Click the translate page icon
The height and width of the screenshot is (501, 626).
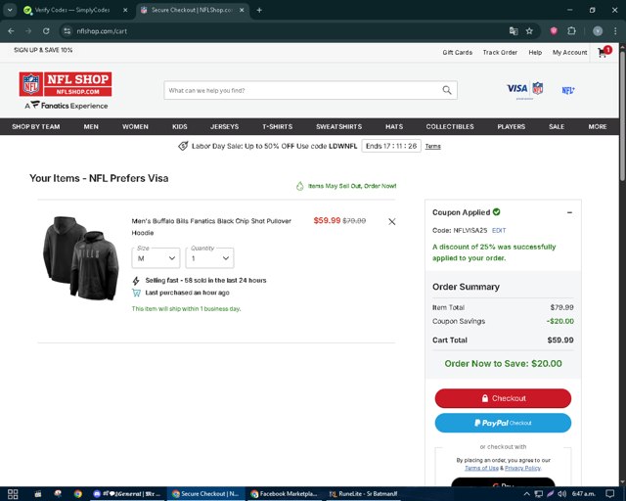pos(514,31)
